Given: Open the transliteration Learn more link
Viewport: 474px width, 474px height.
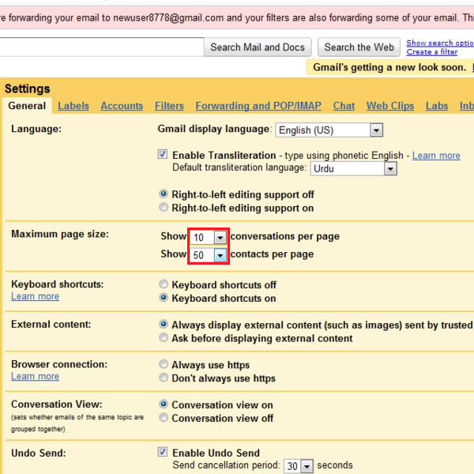Looking at the screenshot, I should coord(436,156).
